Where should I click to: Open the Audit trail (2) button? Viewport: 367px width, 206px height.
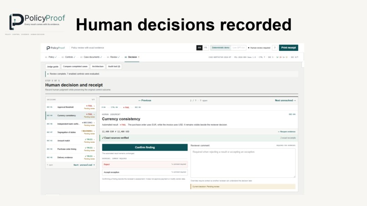tap(114, 67)
